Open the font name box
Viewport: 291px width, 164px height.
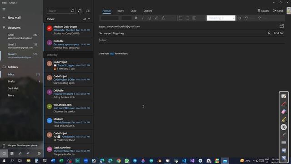pyautogui.click(x=110, y=18)
